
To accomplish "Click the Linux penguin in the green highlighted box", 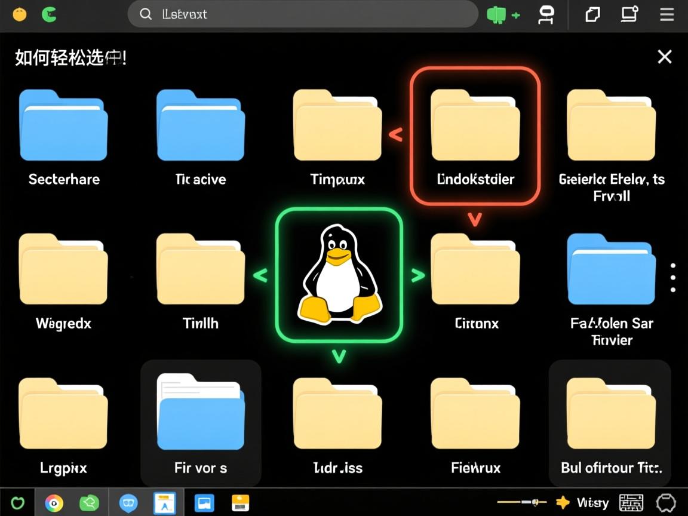I will tap(338, 275).
